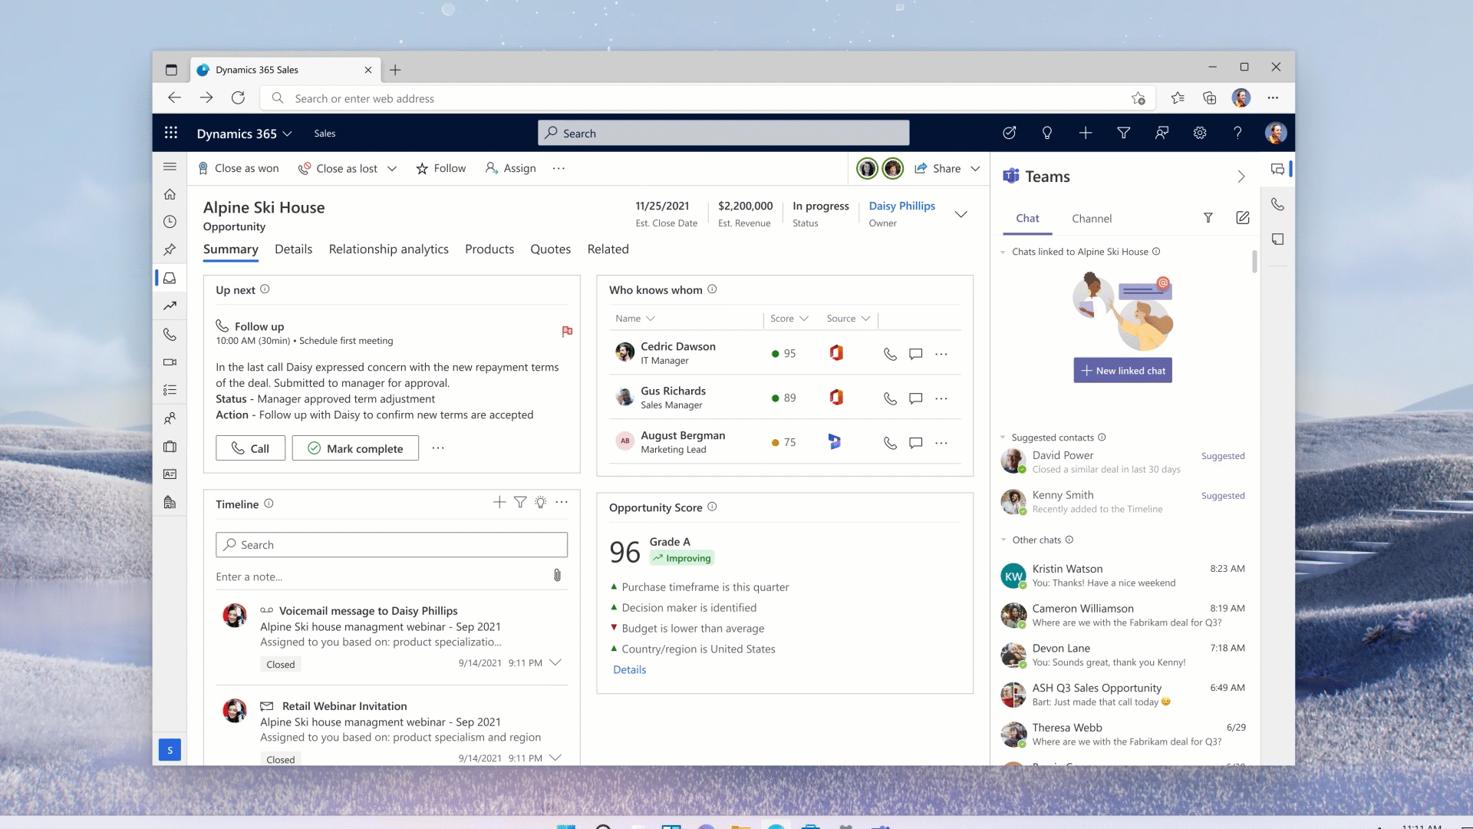Collapse the Suggested contacts section

coord(1003,438)
